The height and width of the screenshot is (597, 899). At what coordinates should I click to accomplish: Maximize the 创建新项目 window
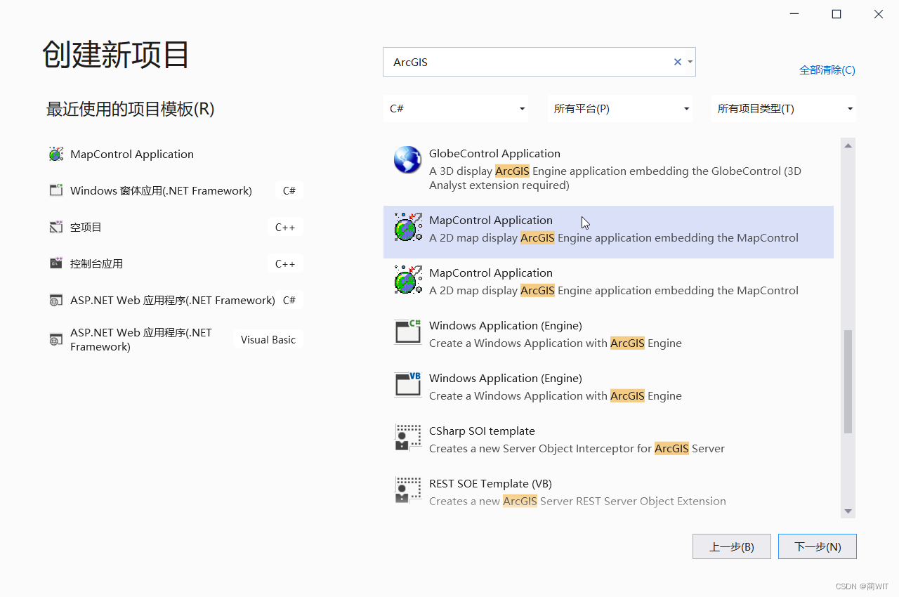click(x=836, y=14)
